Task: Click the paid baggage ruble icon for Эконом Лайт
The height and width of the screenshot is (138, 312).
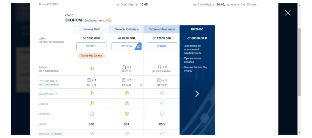Action: tap(92, 68)
